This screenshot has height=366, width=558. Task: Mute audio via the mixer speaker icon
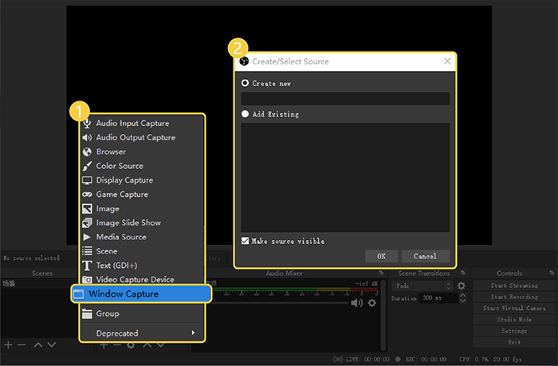click(356, 303)
